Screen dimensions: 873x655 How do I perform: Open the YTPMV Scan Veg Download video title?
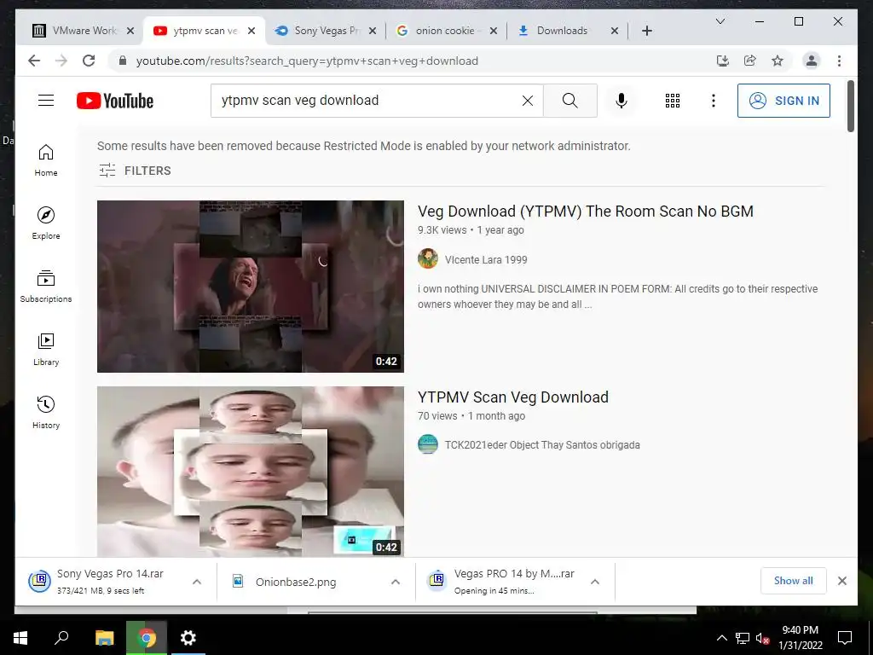click(x=512, y=397)
